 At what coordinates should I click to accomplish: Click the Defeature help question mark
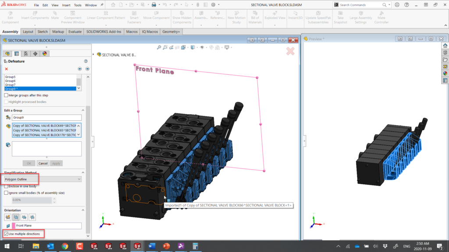point(86,61)
